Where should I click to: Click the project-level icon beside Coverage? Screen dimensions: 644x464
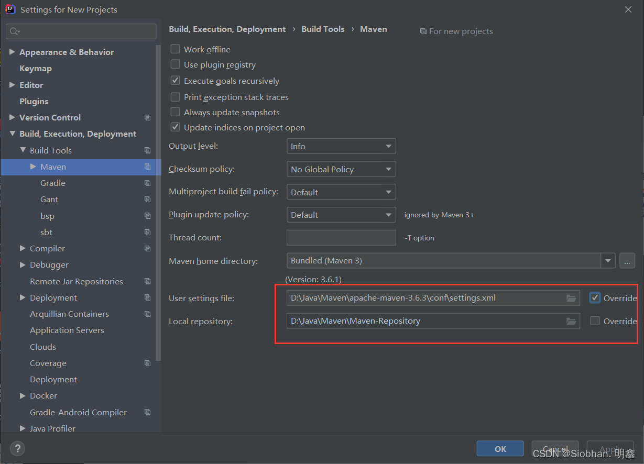(x=147, y=363)
